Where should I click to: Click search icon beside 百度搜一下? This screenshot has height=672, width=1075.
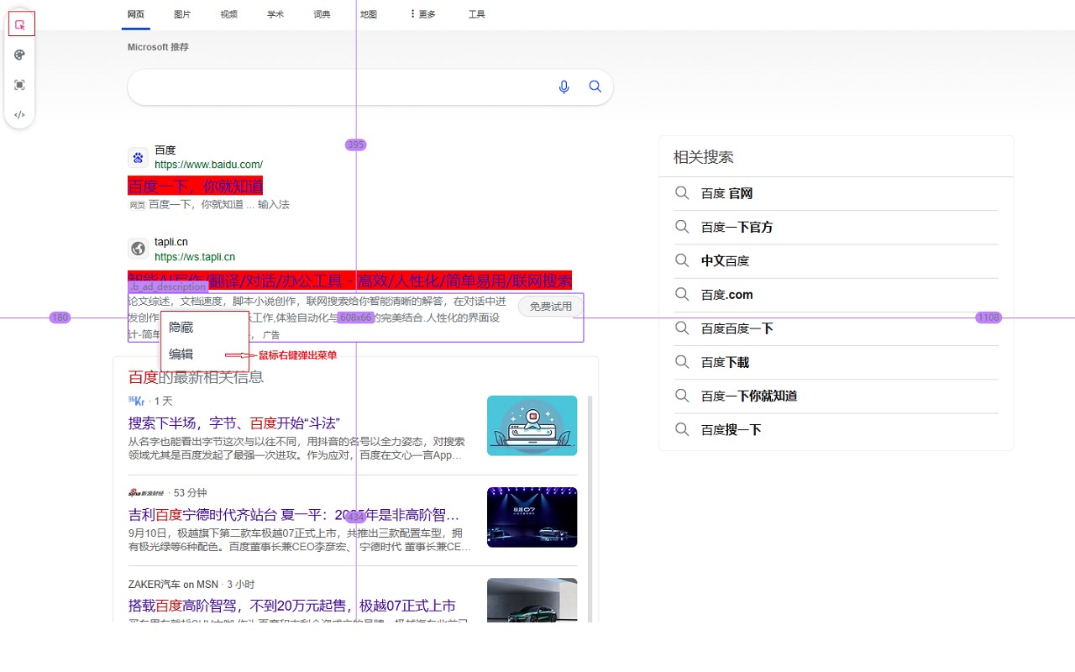tap(682, 429)
